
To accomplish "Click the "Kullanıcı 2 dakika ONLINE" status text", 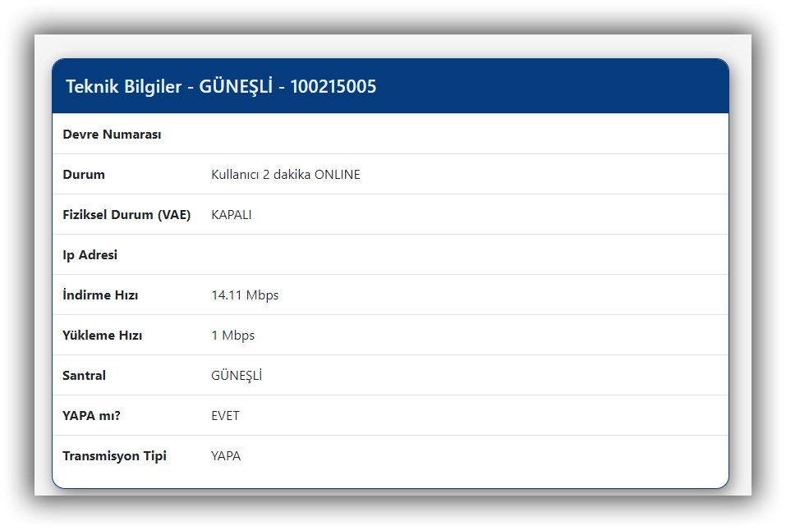I will coord(285,175).
